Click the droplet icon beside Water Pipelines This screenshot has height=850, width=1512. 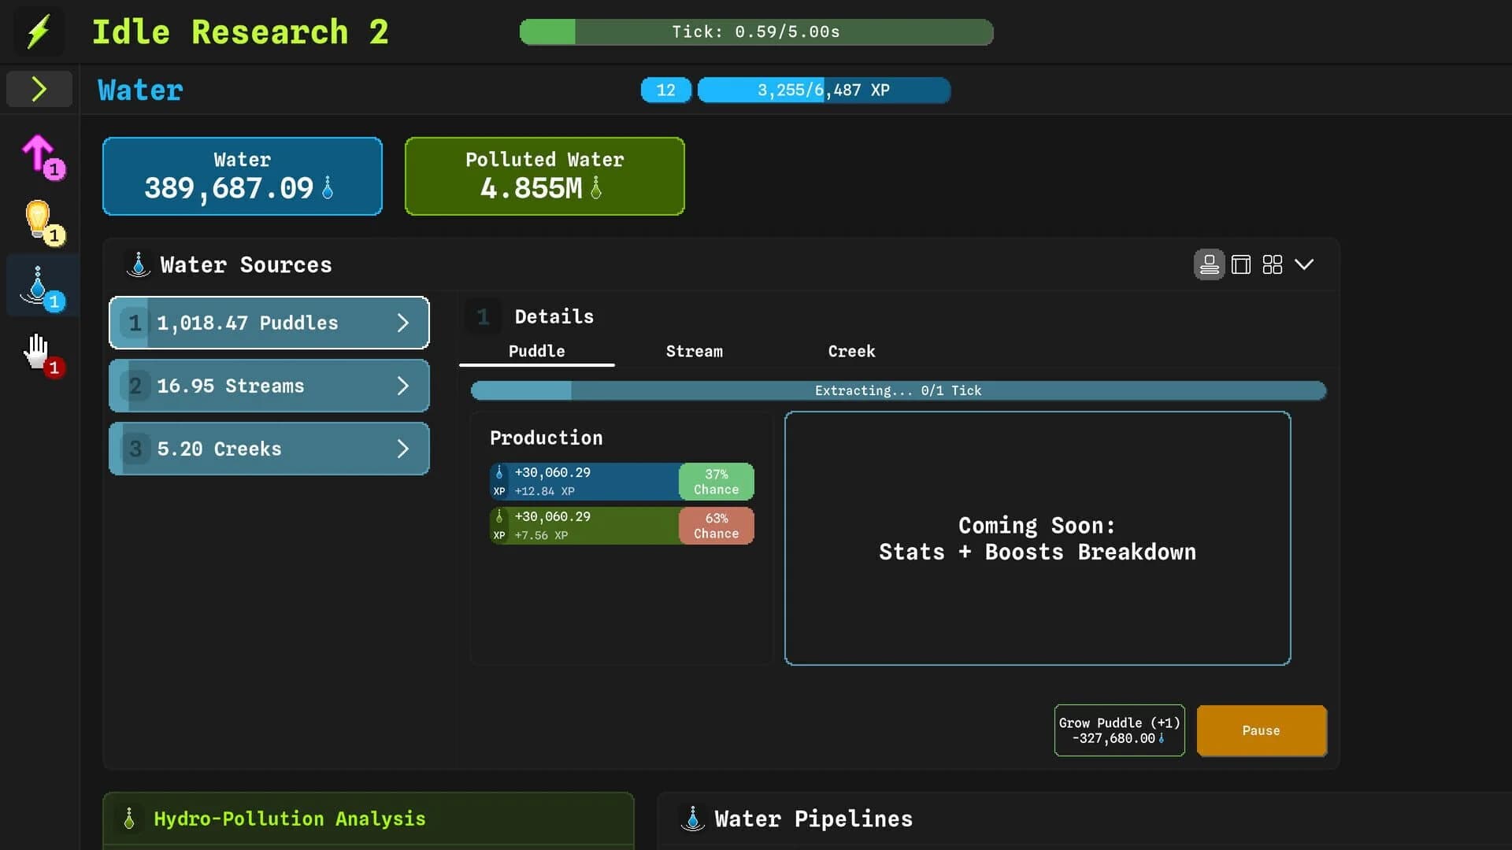pyautogui.click(x=693, y=819)
